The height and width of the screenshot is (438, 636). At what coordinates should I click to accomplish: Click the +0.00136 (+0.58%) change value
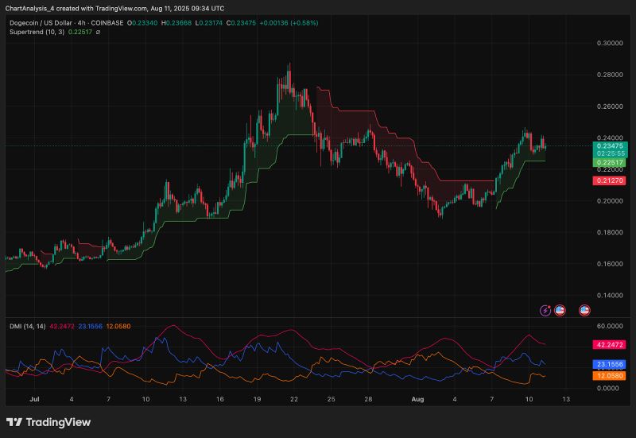tap(290, 22)
